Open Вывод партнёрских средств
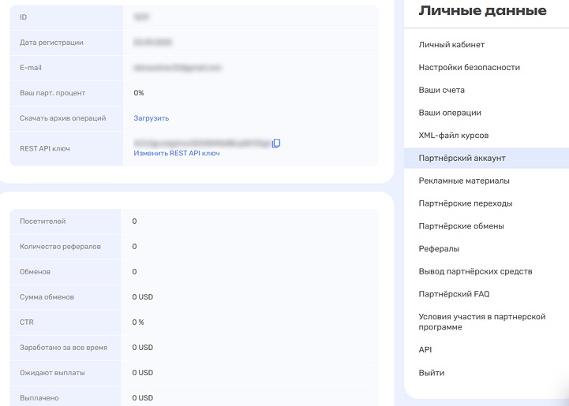This screenshot has height=406, width=569. coord(475,271)
